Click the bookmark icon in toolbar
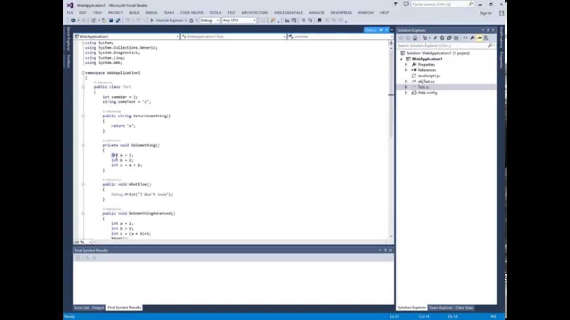 [x=319, y=20]
